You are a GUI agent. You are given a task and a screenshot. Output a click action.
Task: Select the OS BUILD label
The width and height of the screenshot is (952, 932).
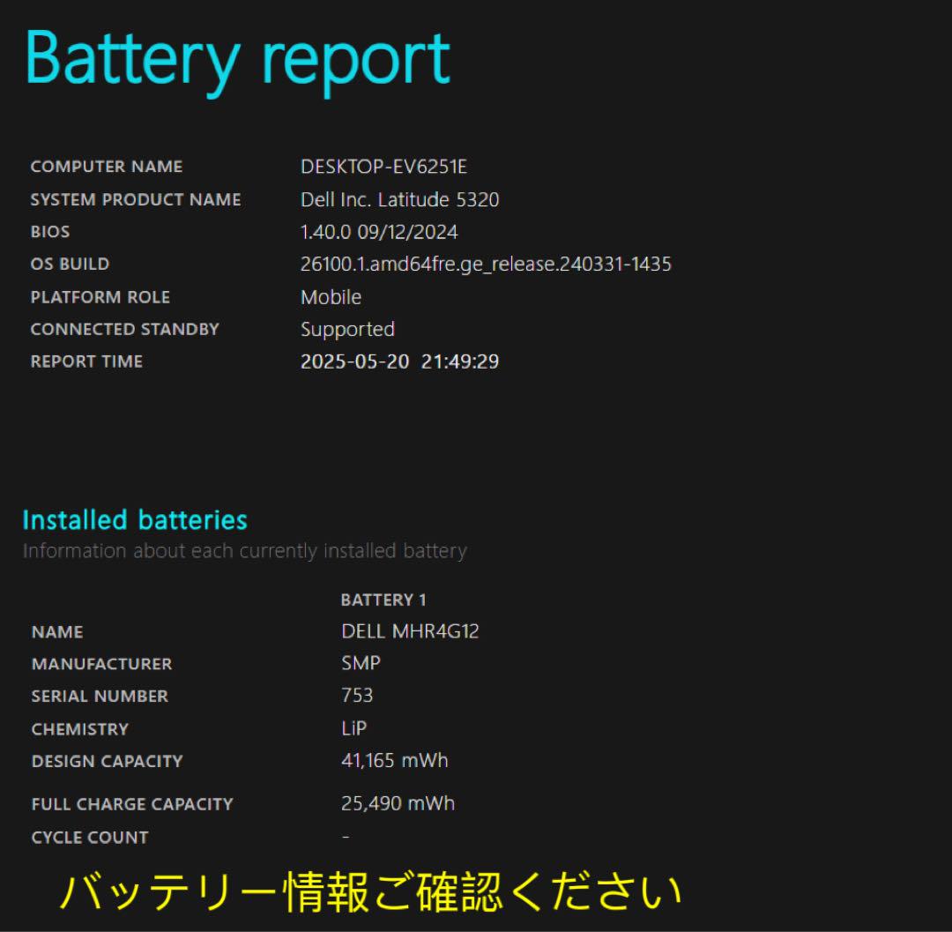point(70,264)
